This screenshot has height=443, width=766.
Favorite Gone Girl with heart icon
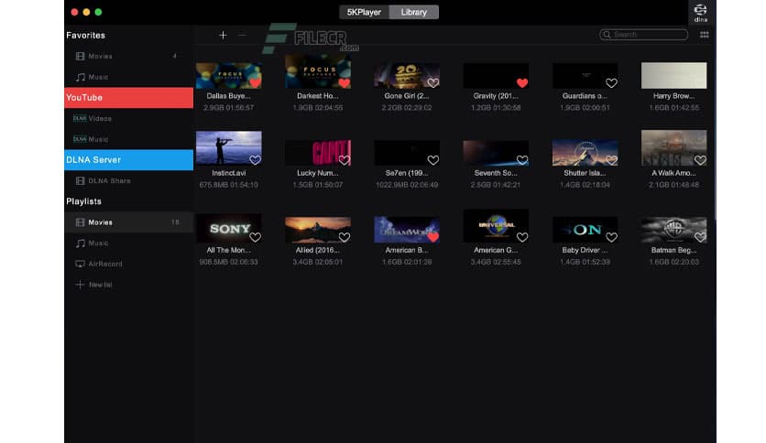432,83
